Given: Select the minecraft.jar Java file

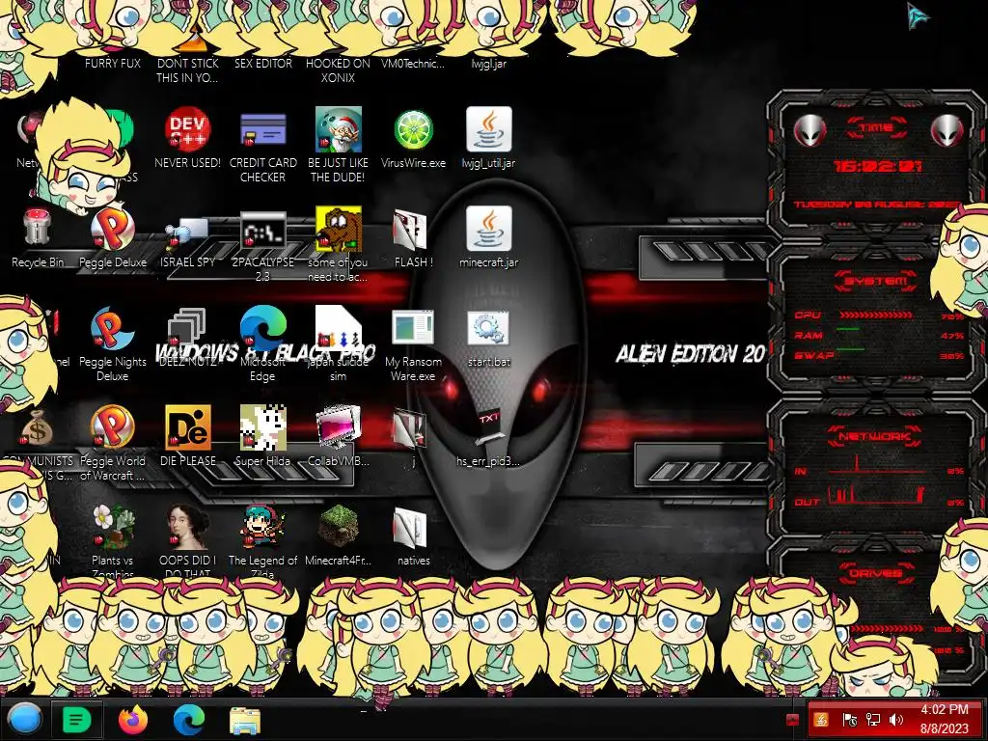Looking at the screenshot, I should point(489,230).
